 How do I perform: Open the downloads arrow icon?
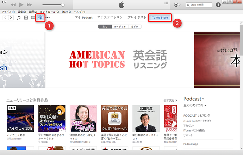coord(218,5)
